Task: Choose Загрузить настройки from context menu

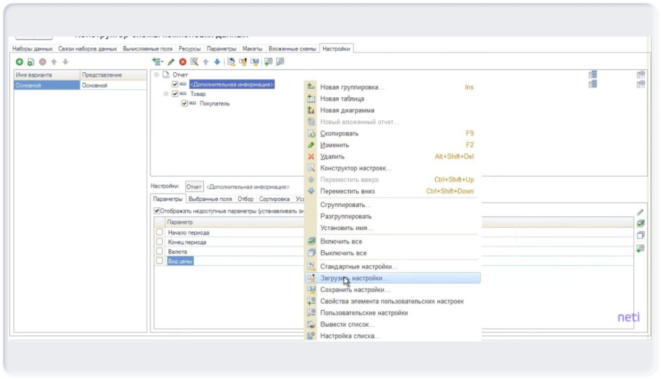Action: 354,278
